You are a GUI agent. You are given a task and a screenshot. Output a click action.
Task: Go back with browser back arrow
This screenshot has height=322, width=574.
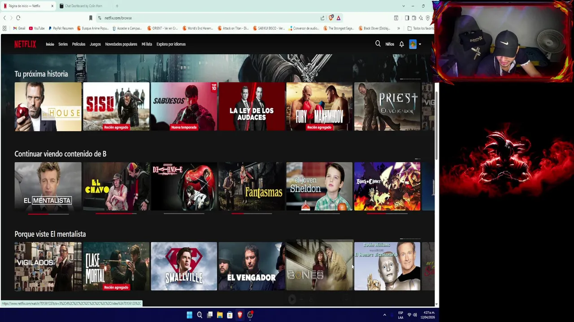point(4,18)
